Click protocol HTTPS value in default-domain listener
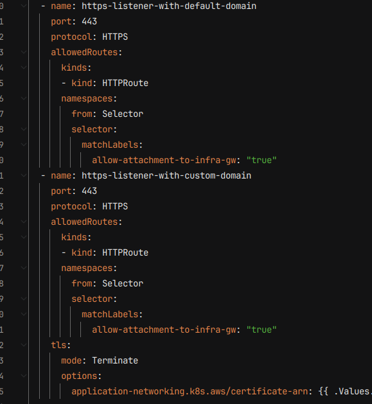The image size is (372, 404). click(x=115, y=37)
